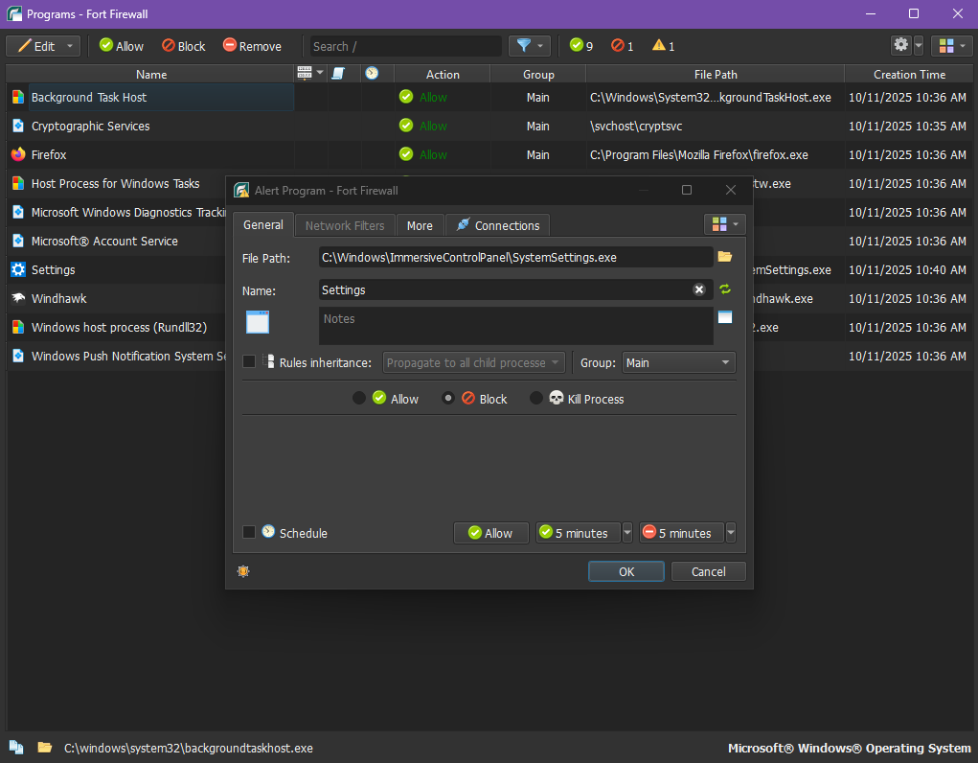
Task: Switch to the General tab
Action: tap(262, 225)
